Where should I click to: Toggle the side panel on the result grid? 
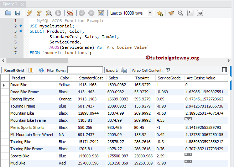click(224, 70)
